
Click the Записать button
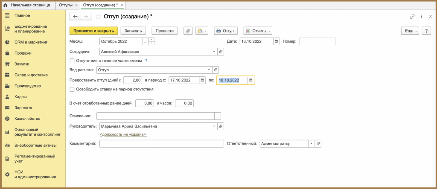point(133,31)
